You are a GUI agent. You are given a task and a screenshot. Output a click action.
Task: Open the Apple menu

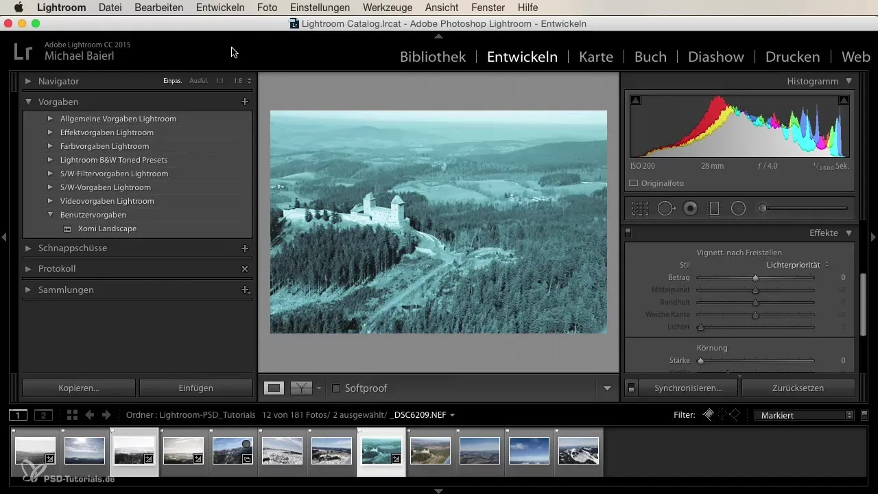click(19, 8)
